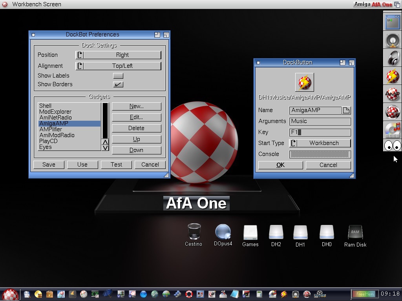Screen dimensions: 402x301
Task: Open the Games drive icon
Action: 250,232
